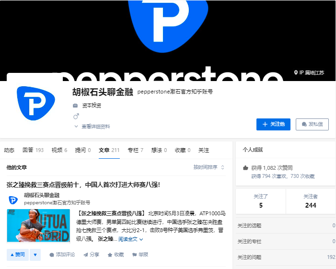Open 关注的问题 192 row
The image size is (336, 269).
286,257
